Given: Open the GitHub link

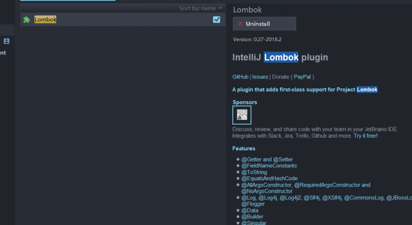Looking at the screenshot, I should [x=240, y=77].
